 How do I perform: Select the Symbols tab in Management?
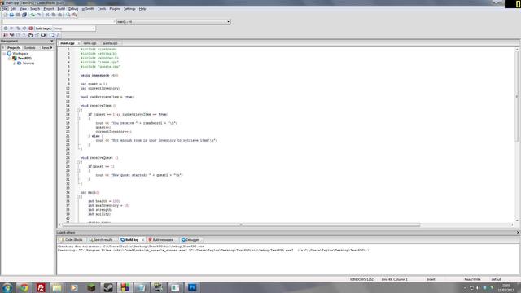click(x=29, y=48)
